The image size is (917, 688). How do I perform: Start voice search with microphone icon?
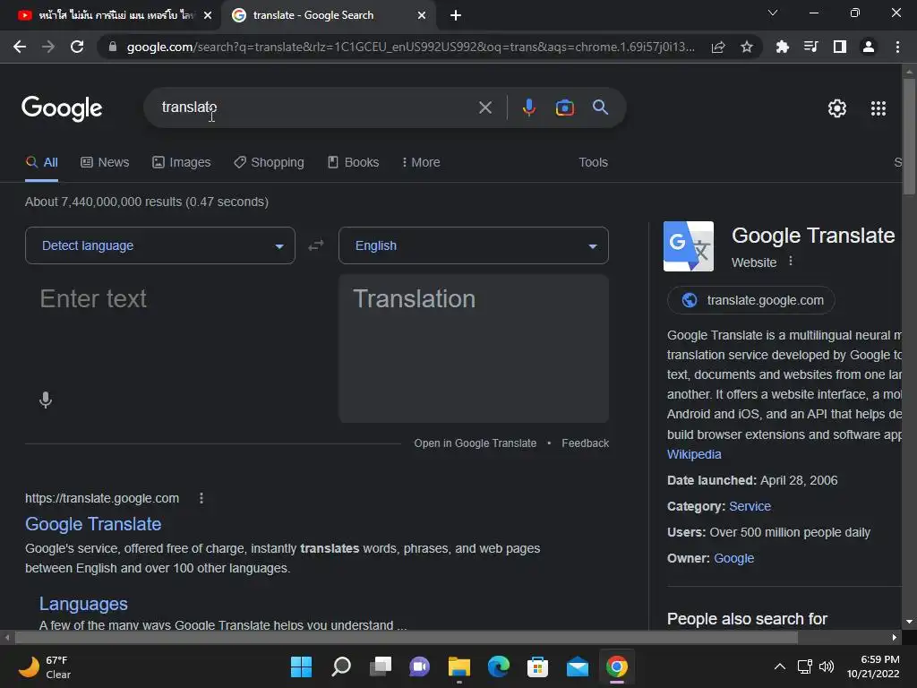pyautogui.click(x=528, y=107)
